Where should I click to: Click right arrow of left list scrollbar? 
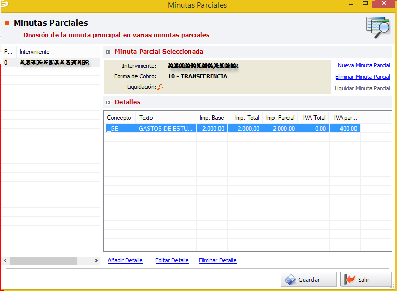point(96,260)
